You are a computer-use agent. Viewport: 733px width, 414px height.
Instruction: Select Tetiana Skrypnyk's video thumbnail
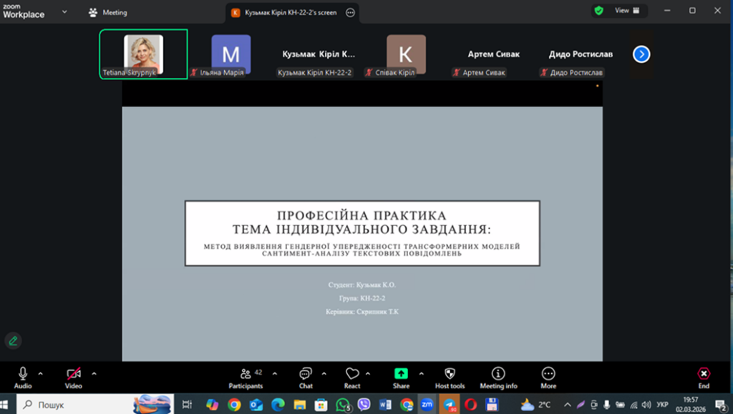click(143, 54)
